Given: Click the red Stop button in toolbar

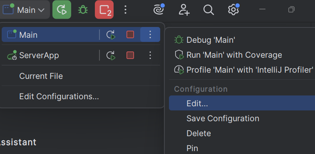Looking at the screenshot, I should (x=104, y=10).
